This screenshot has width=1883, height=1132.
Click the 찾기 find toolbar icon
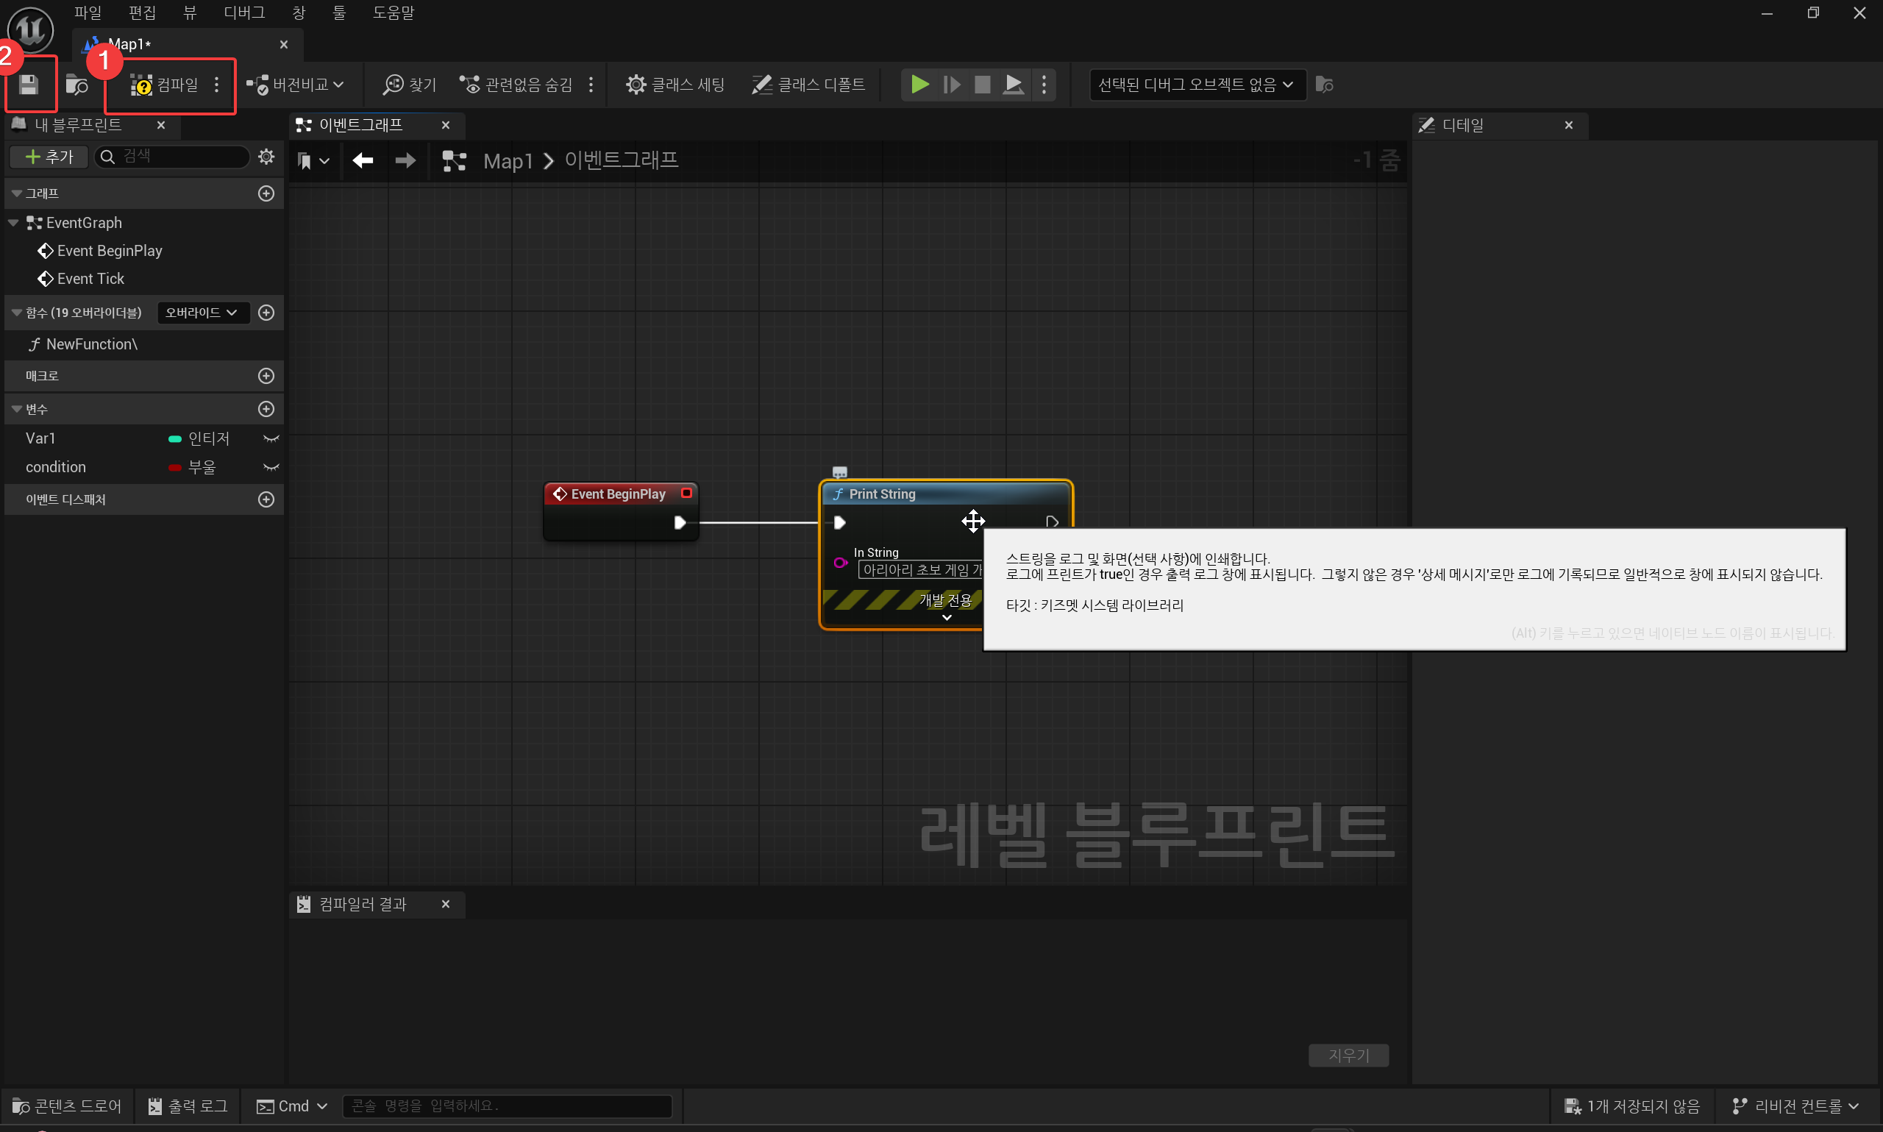pyautogui.click(x=410, y=85)
